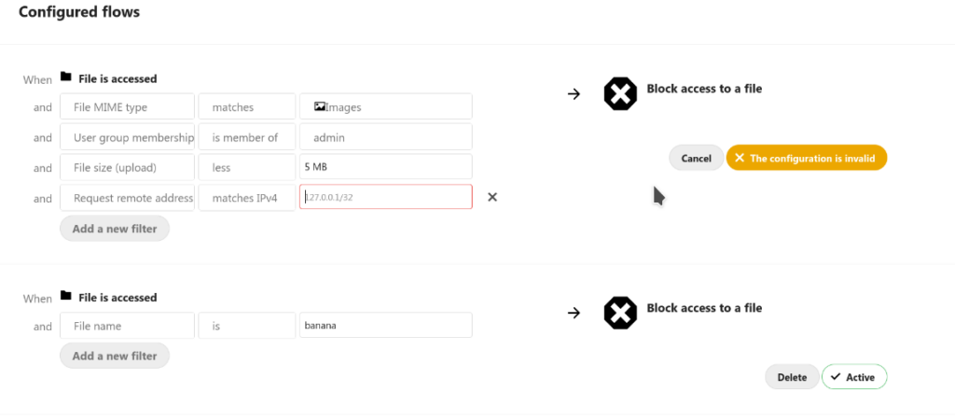Click the arrow icon in the first flow

click(x=574, y=94)
